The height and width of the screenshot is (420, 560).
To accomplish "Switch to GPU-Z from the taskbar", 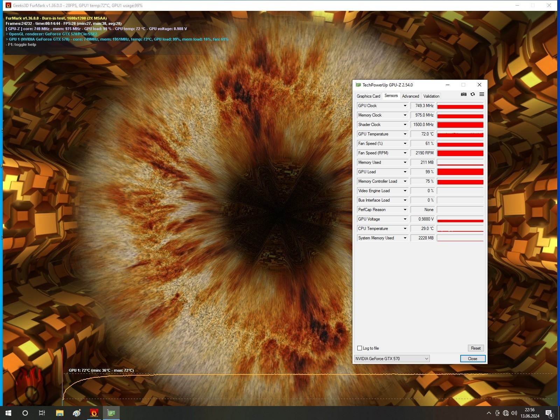I will pyautogui.click(x=111, y=413).
